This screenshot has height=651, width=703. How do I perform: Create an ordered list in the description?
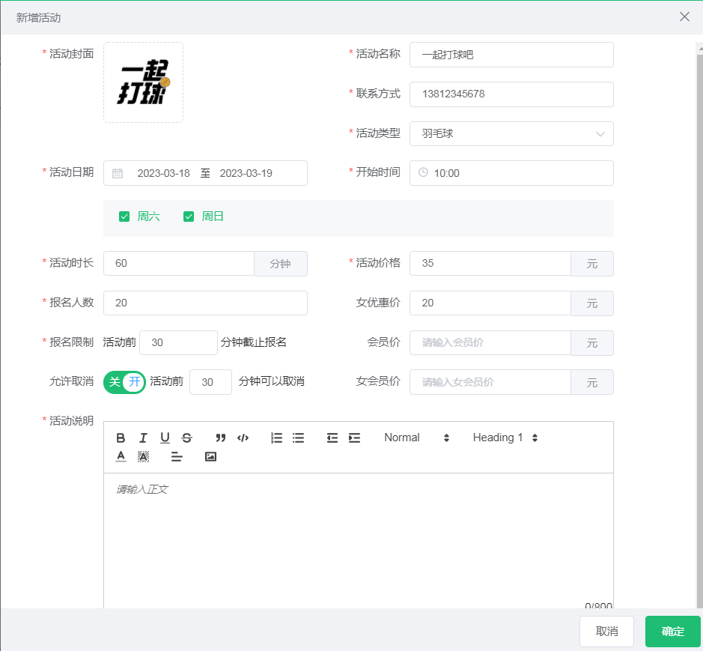276,437
